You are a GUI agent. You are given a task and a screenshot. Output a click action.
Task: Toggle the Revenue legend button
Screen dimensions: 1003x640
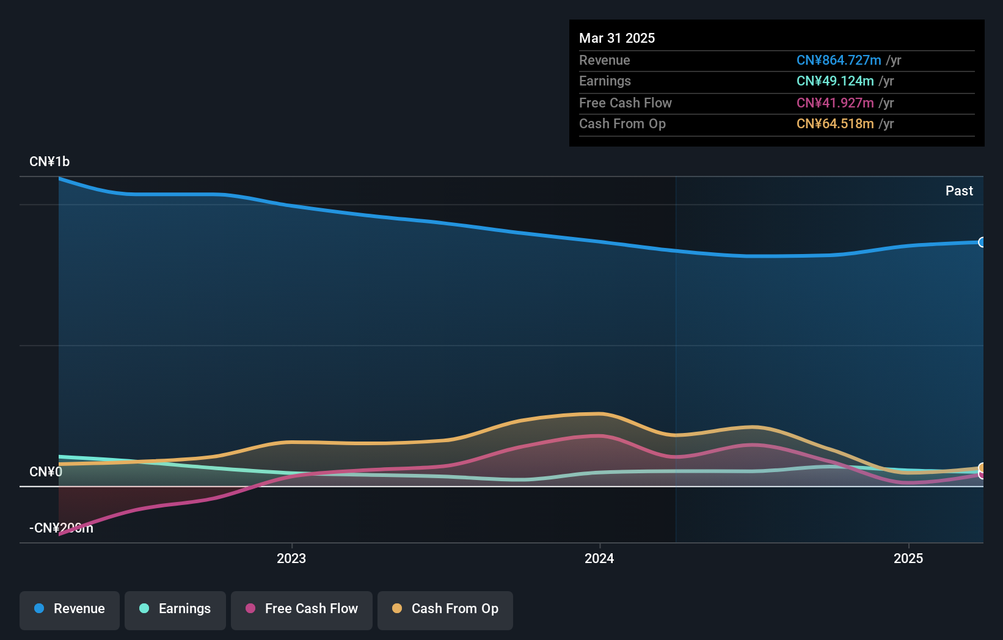point(70,610)
